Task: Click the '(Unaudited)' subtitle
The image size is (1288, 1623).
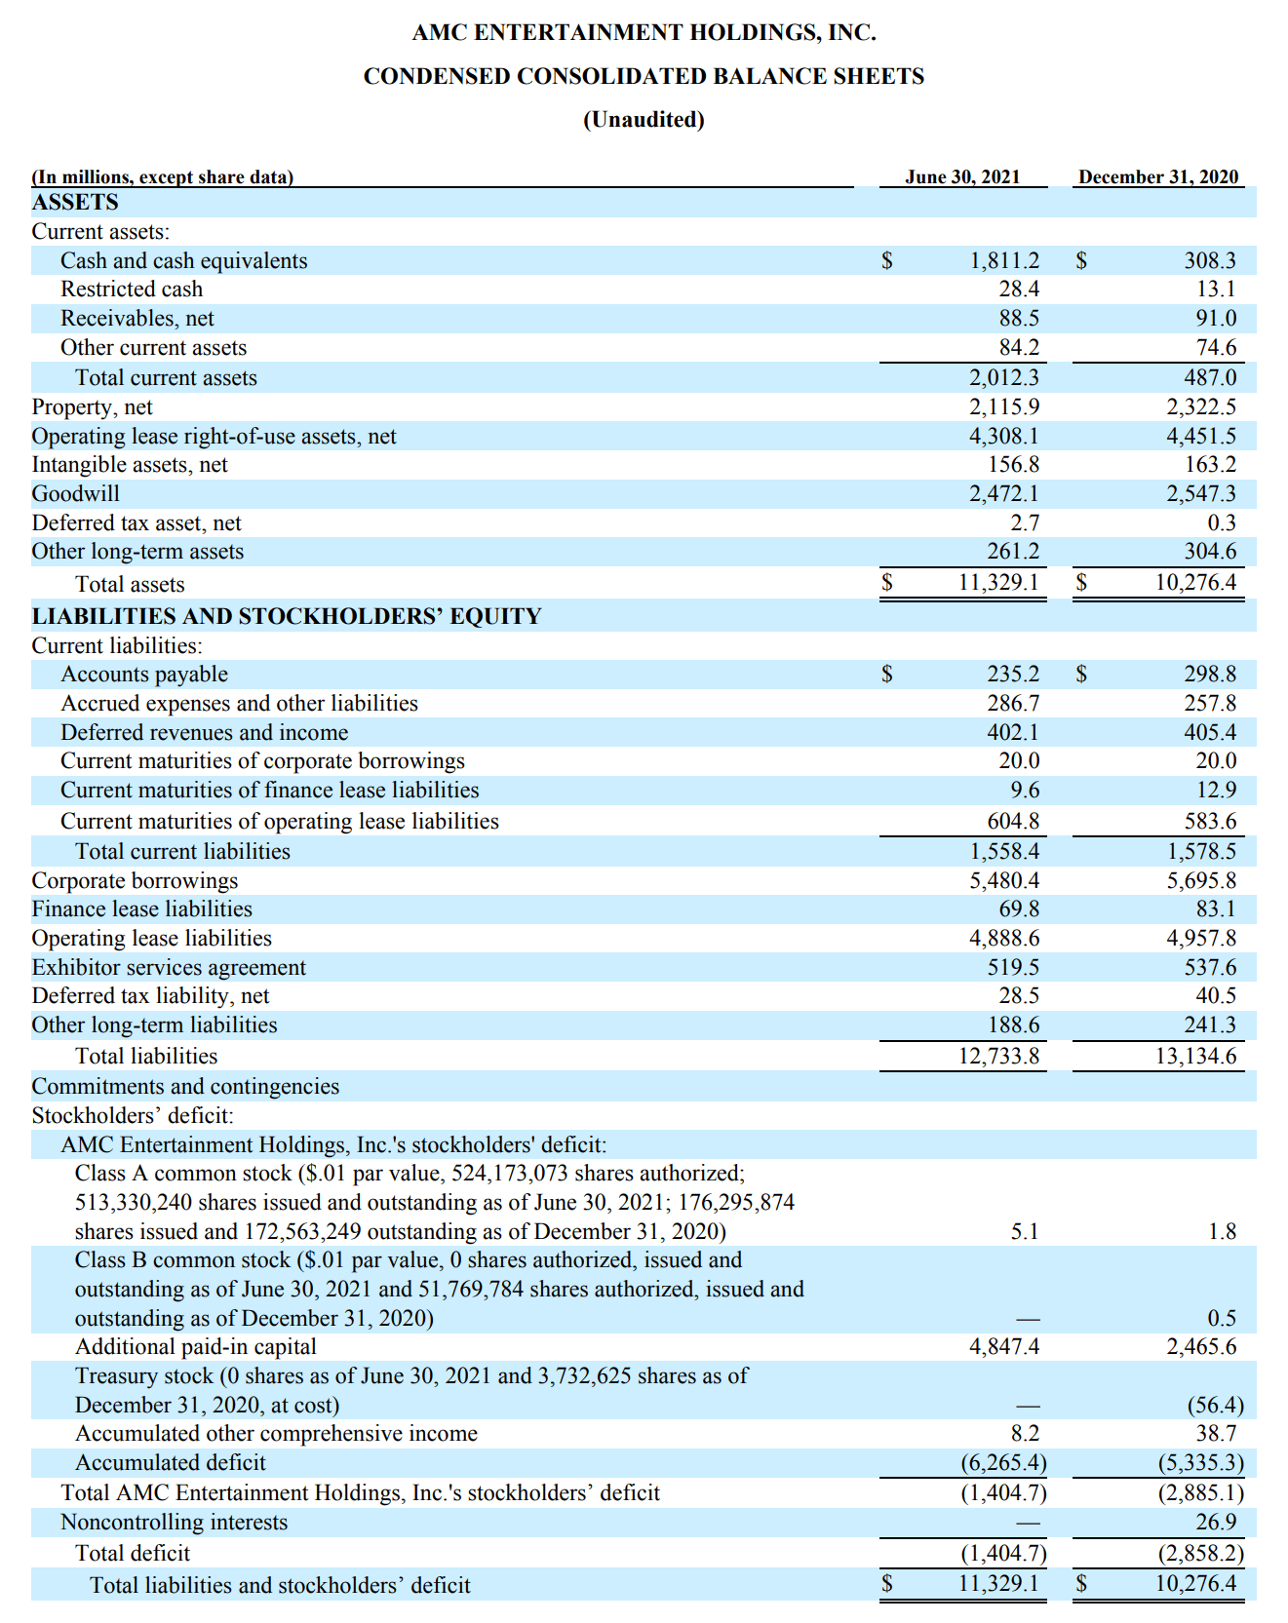Action: pos(644,120)
